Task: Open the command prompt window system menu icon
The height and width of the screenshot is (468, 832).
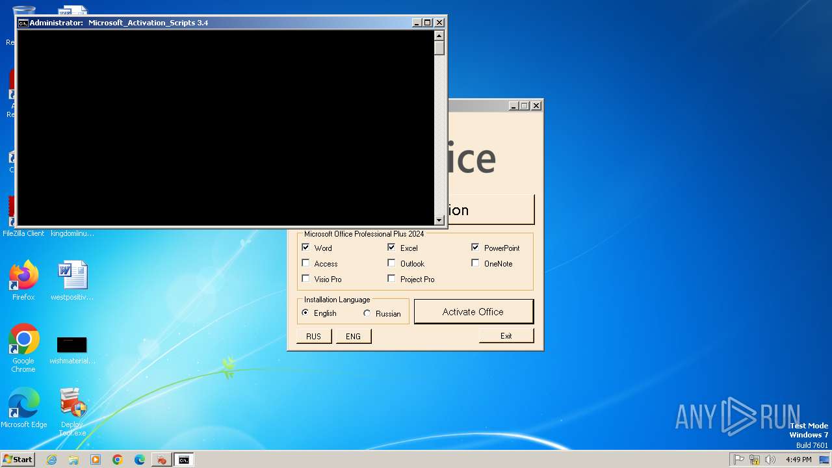Action: coord(23,23)
